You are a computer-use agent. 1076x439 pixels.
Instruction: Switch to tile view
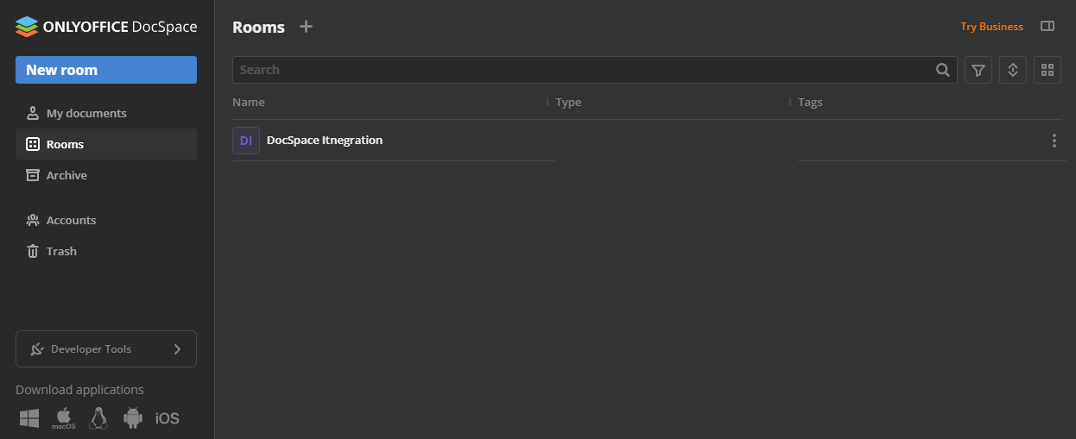(1048, 70)
